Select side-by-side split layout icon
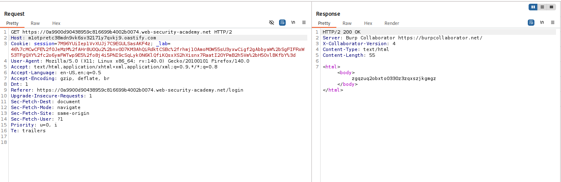 pyautogui.click(x=533, y=7)
